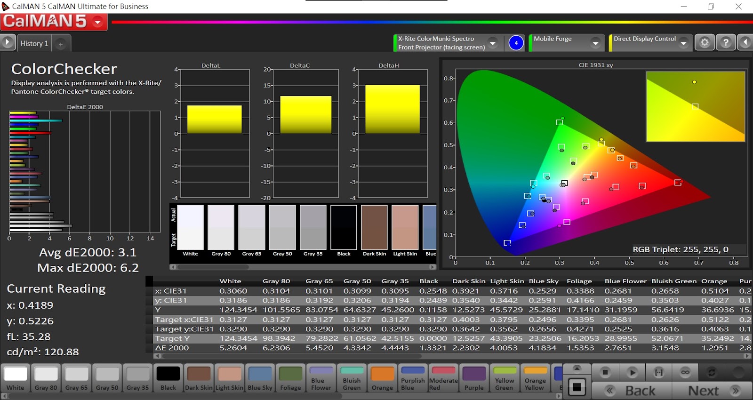
Task: Click the Next button
Action: coord(712,391)
